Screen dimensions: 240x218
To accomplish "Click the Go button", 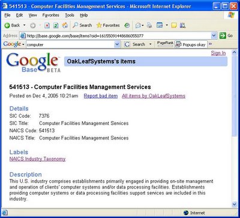I will [226, 36].
